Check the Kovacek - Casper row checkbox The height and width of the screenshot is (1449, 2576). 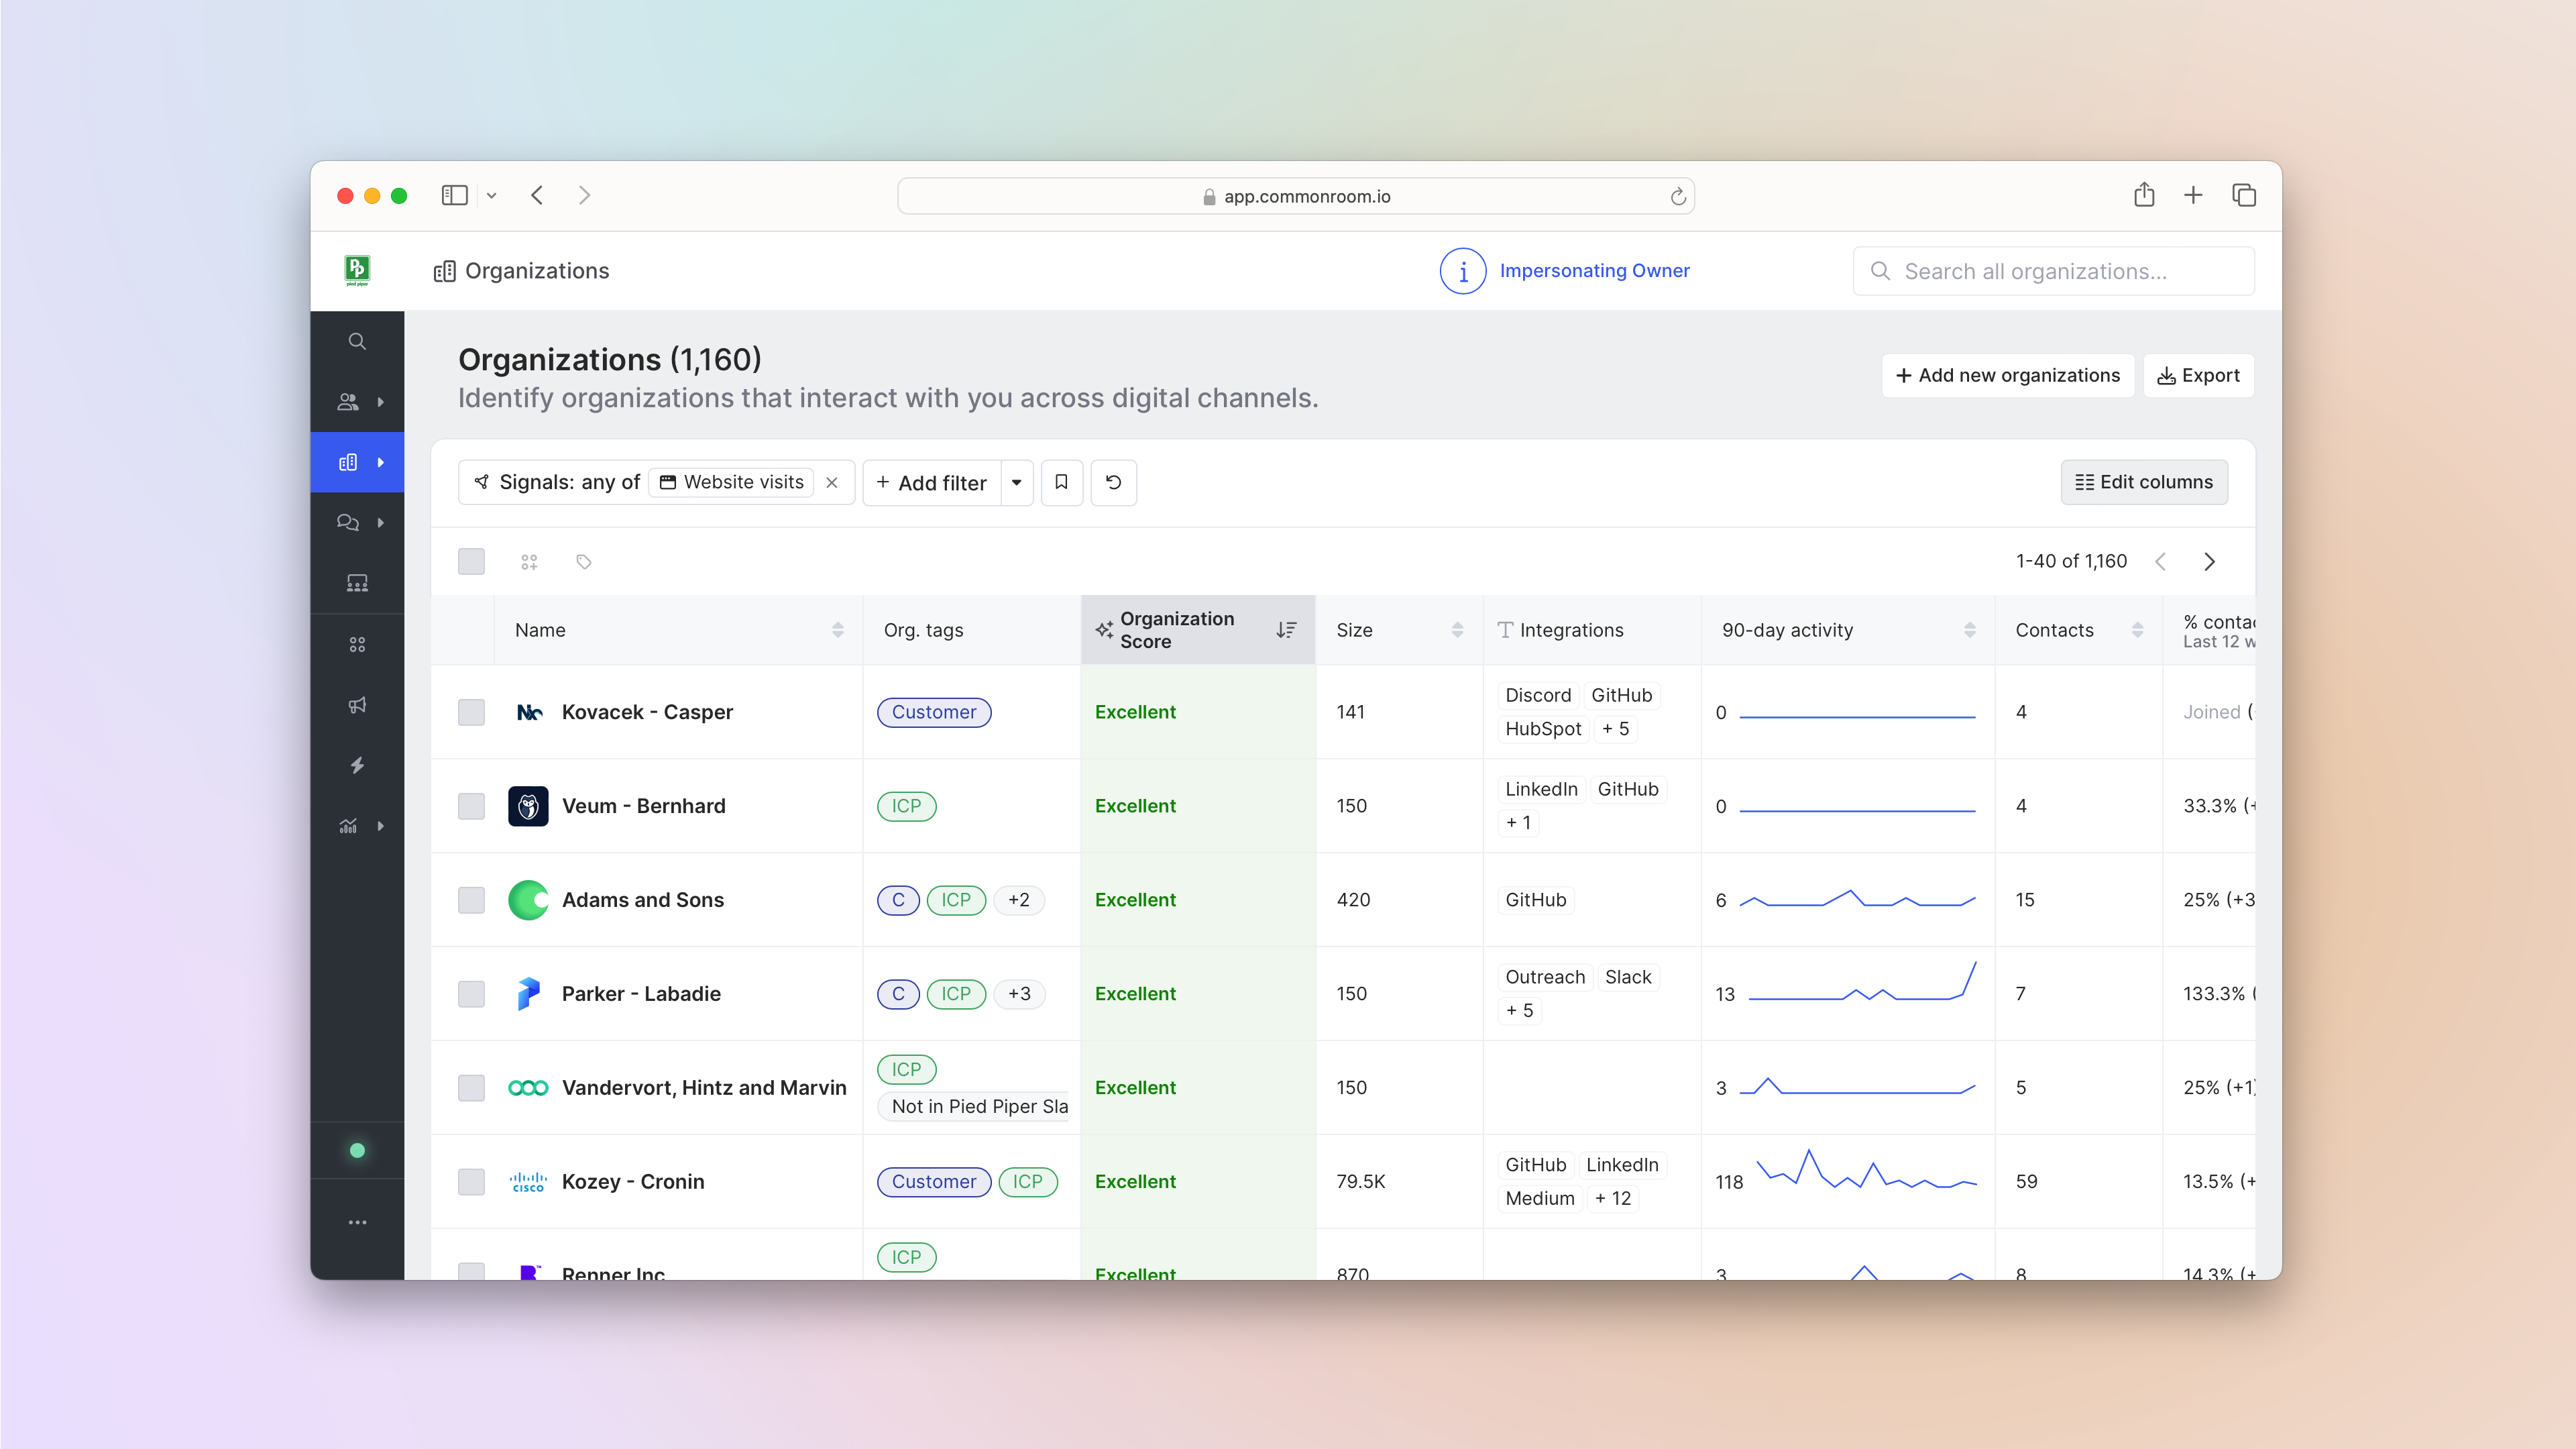tap(471, 712)
